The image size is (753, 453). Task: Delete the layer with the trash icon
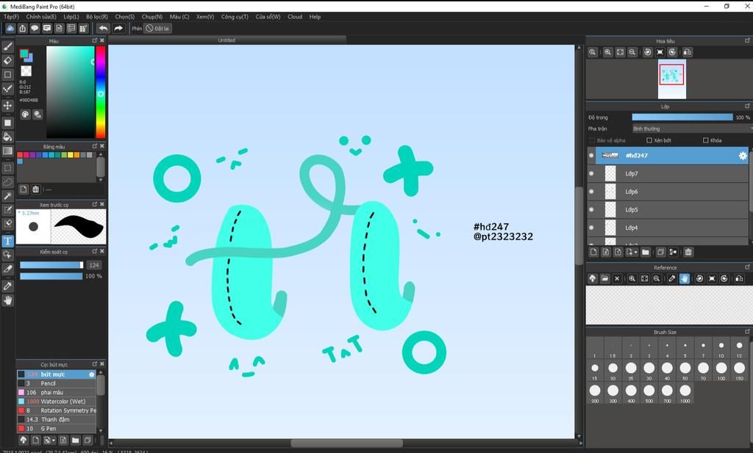[688, 252]
